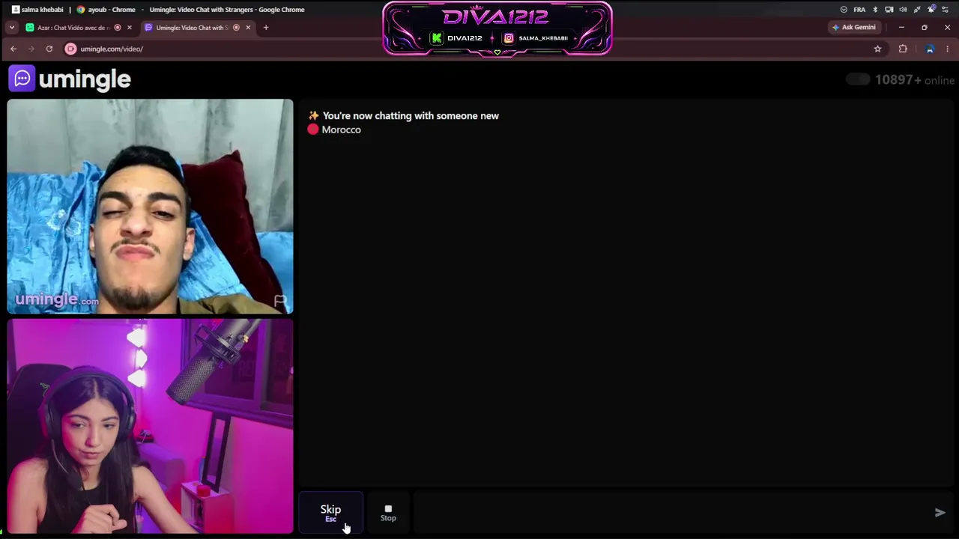Viewport: 959px width, 539px height.
Task: Open the Umingle logo home link
Action: click(x=70, y=79)
